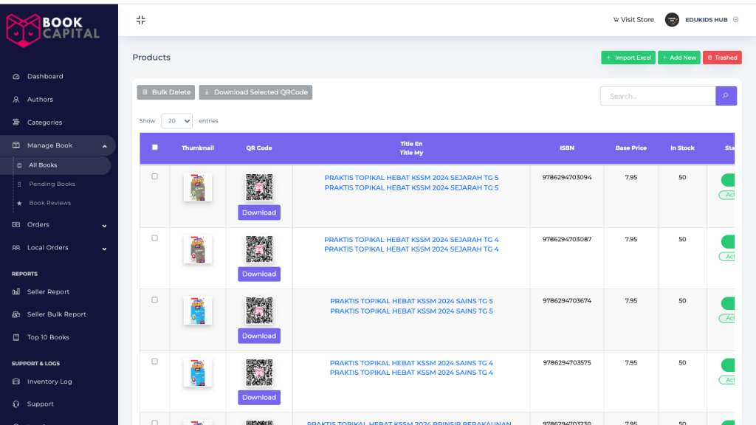Viewport: 756px width, 425px height.
Task: Open Top 10 Books report
Action: 48,337
